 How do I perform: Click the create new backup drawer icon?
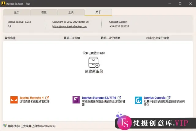(x=94, y=62)
